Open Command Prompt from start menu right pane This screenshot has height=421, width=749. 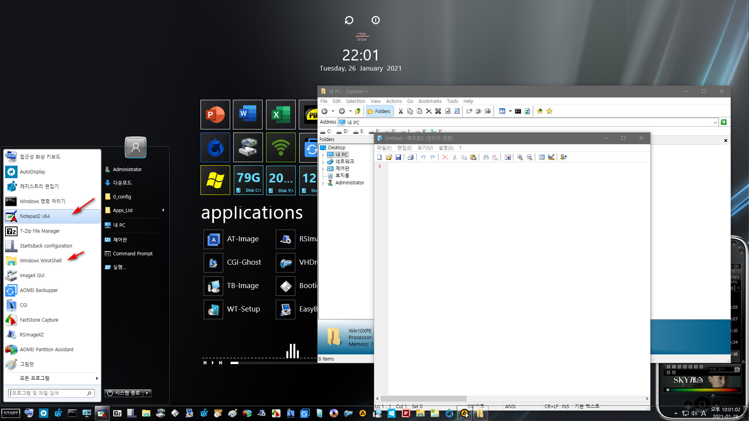coord(132,254)
